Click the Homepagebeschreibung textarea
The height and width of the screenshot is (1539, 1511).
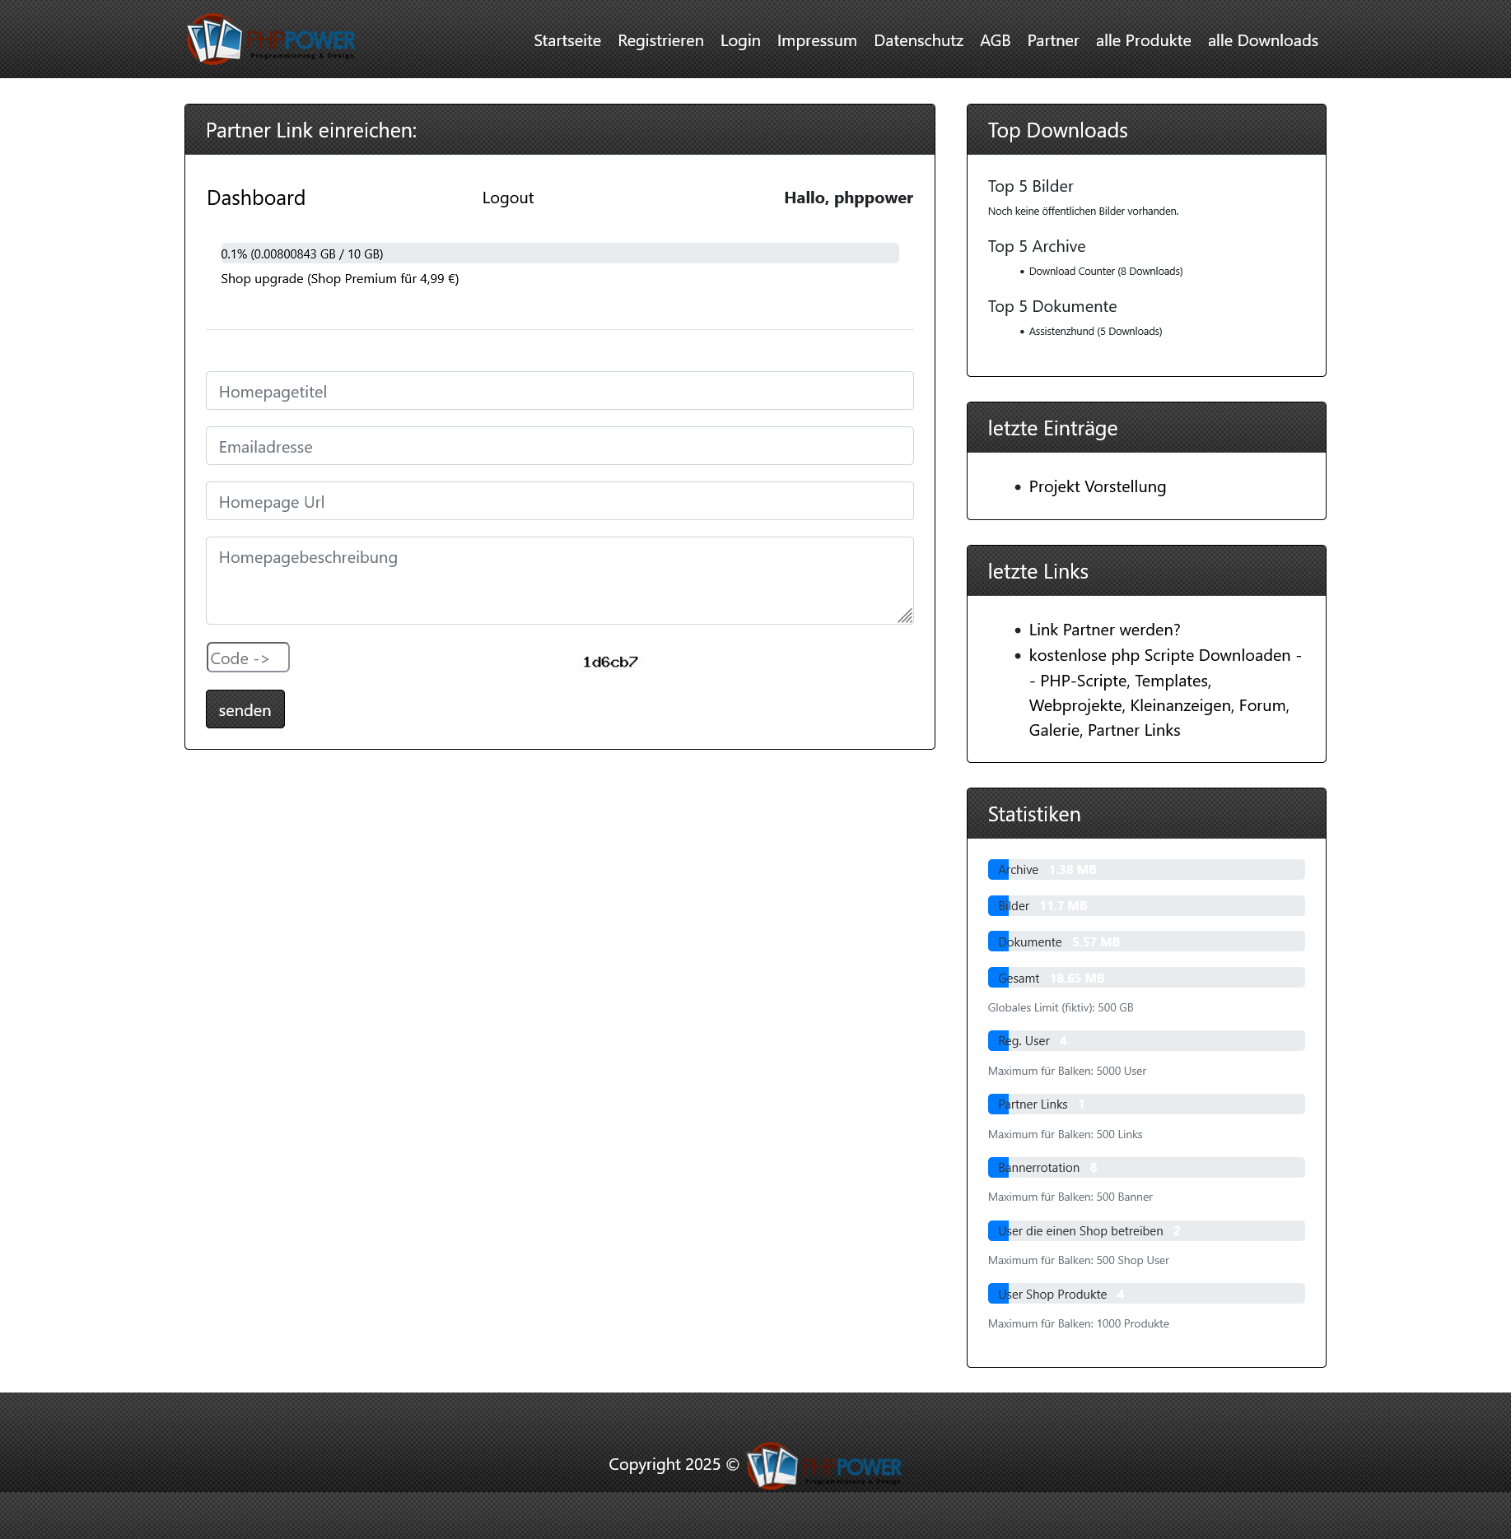[559, 580]
